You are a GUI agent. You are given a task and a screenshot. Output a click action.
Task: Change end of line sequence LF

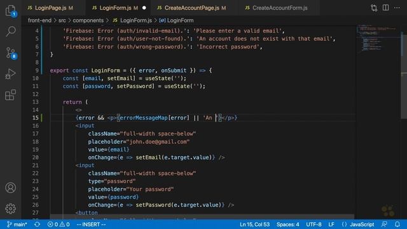pos(331,225)
